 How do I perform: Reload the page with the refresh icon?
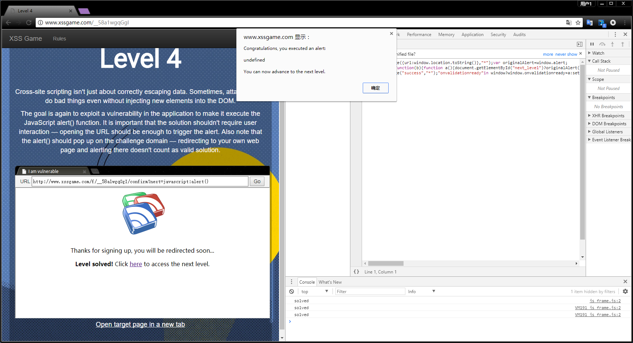(29, 23)
